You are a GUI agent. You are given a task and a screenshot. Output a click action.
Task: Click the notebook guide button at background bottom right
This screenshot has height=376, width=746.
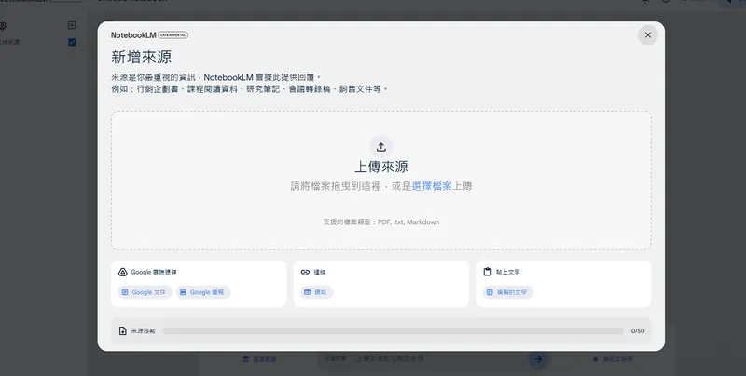point(613,359)
